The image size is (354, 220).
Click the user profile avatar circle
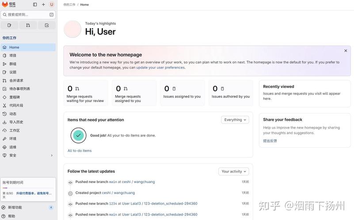pos(72,29)
